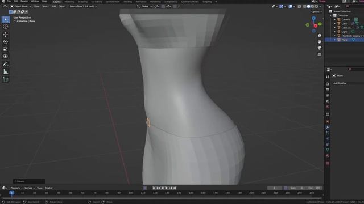The width and height of the screenshot is (364, 204).
Task: Click the current frame marker on timeline
Action: tap(11, 193)
